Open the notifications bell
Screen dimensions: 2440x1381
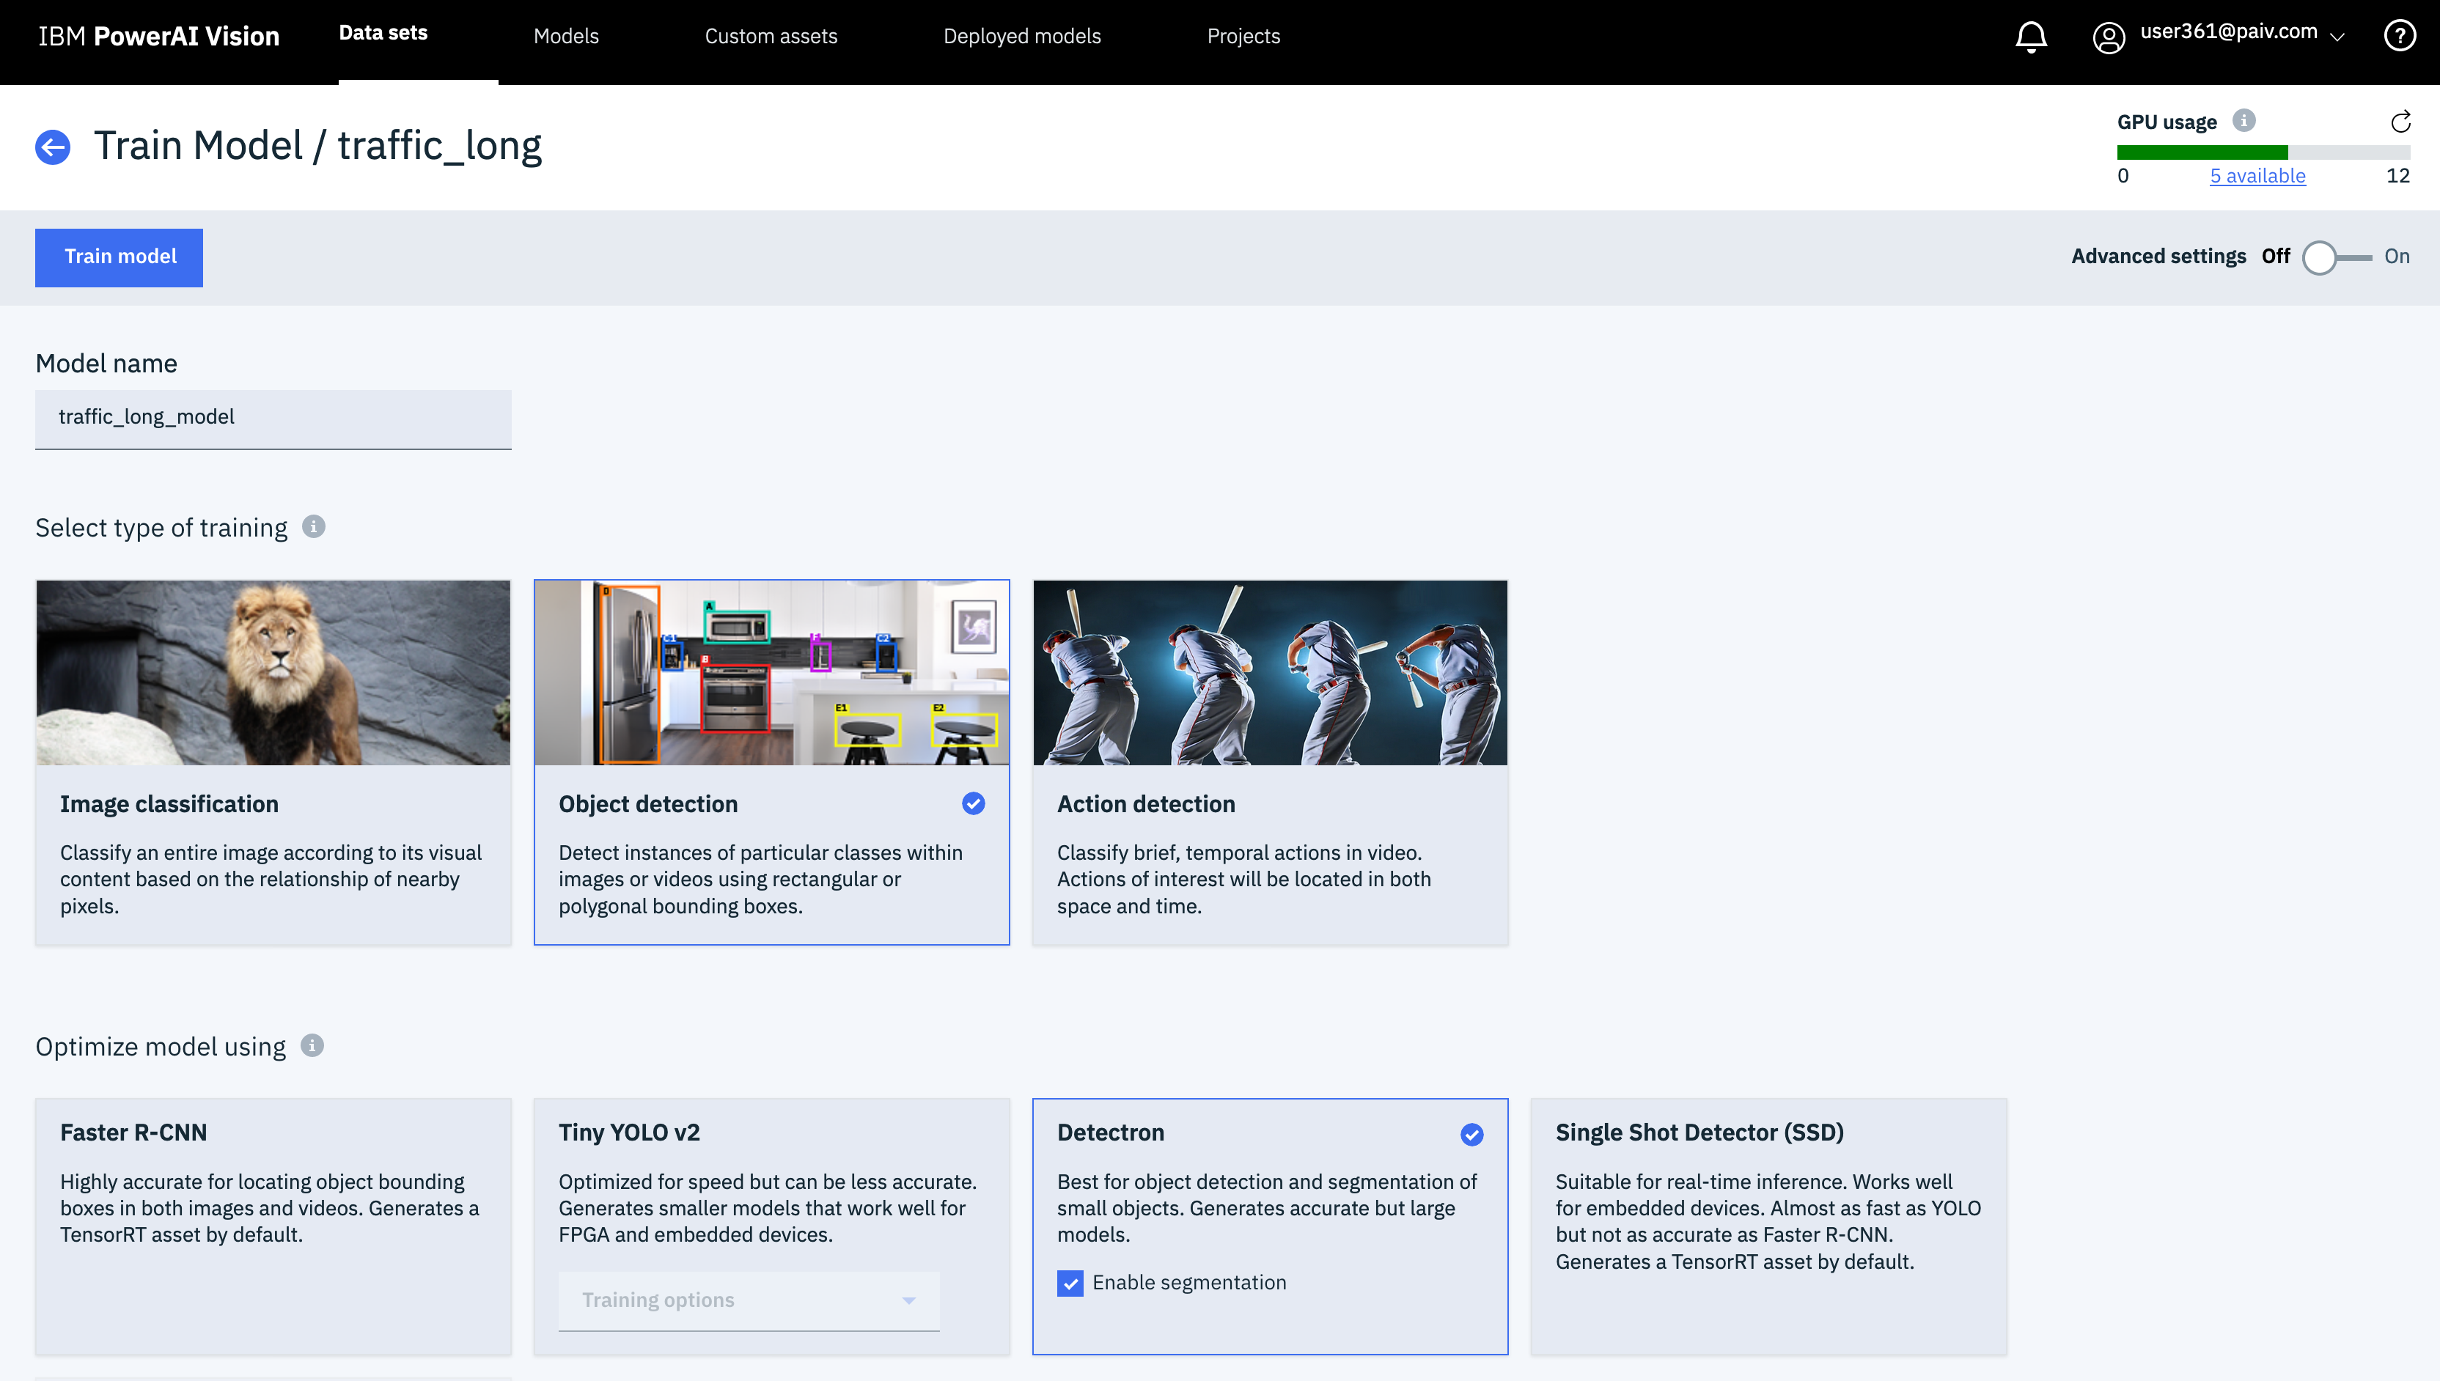(x=2030, y=37)
